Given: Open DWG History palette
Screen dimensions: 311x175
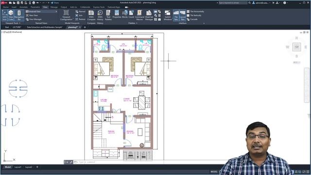Looking at the screenshot, I should pos(100,15).
